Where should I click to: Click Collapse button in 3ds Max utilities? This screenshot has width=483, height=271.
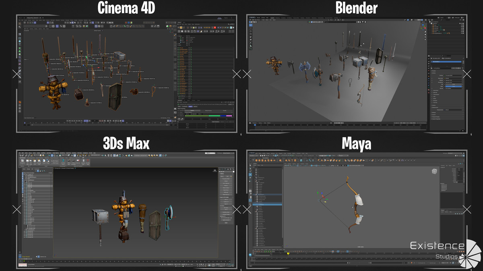coord(226,181)
